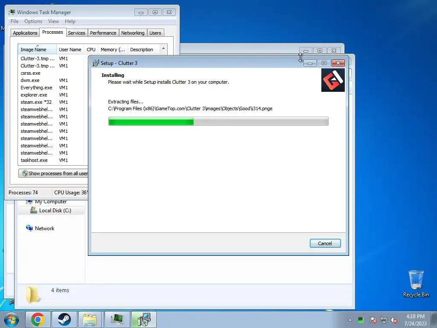The width and height of the screenshot is (437, 328).
Task: Click the process list scroll up arrow
Action: [163, 49]
